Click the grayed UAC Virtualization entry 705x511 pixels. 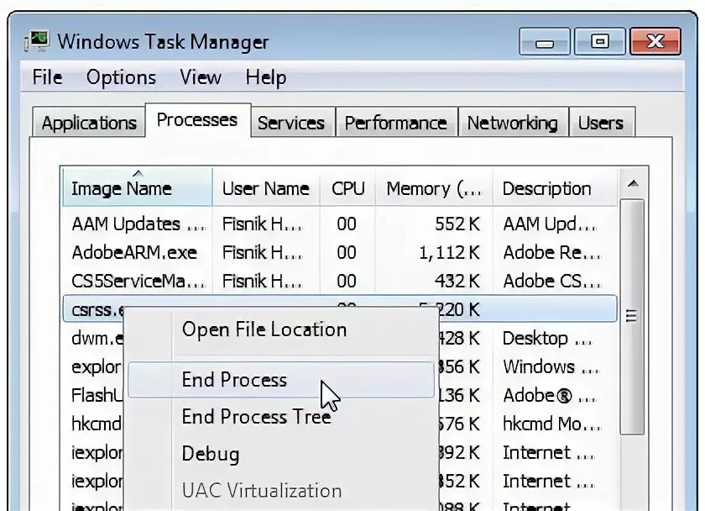tap(262, 490)
